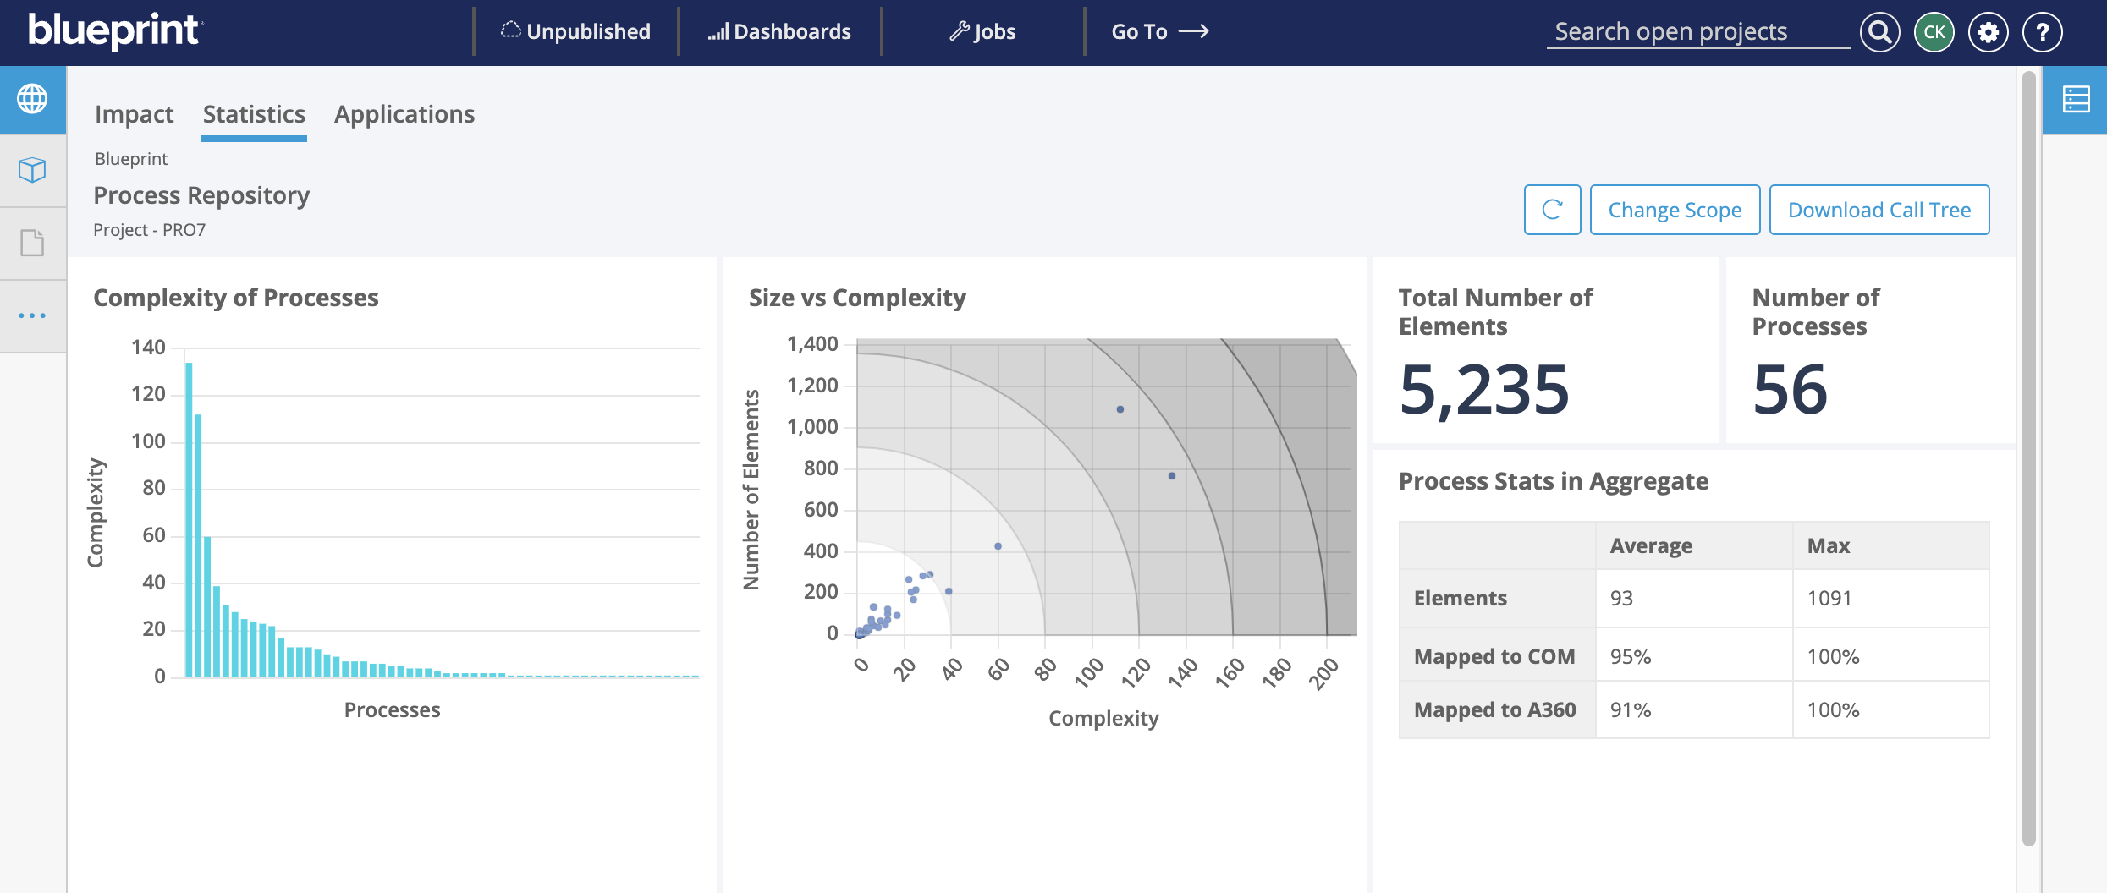Click the magnifier search icon
Viewport: 2107px width, 893px height.
click(x=1879, y=32)
